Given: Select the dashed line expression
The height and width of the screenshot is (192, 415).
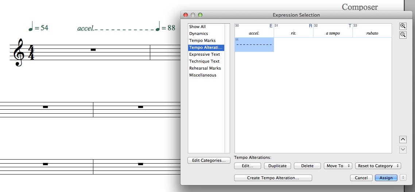Looking at the screenshot, I should tap(254, 44).
